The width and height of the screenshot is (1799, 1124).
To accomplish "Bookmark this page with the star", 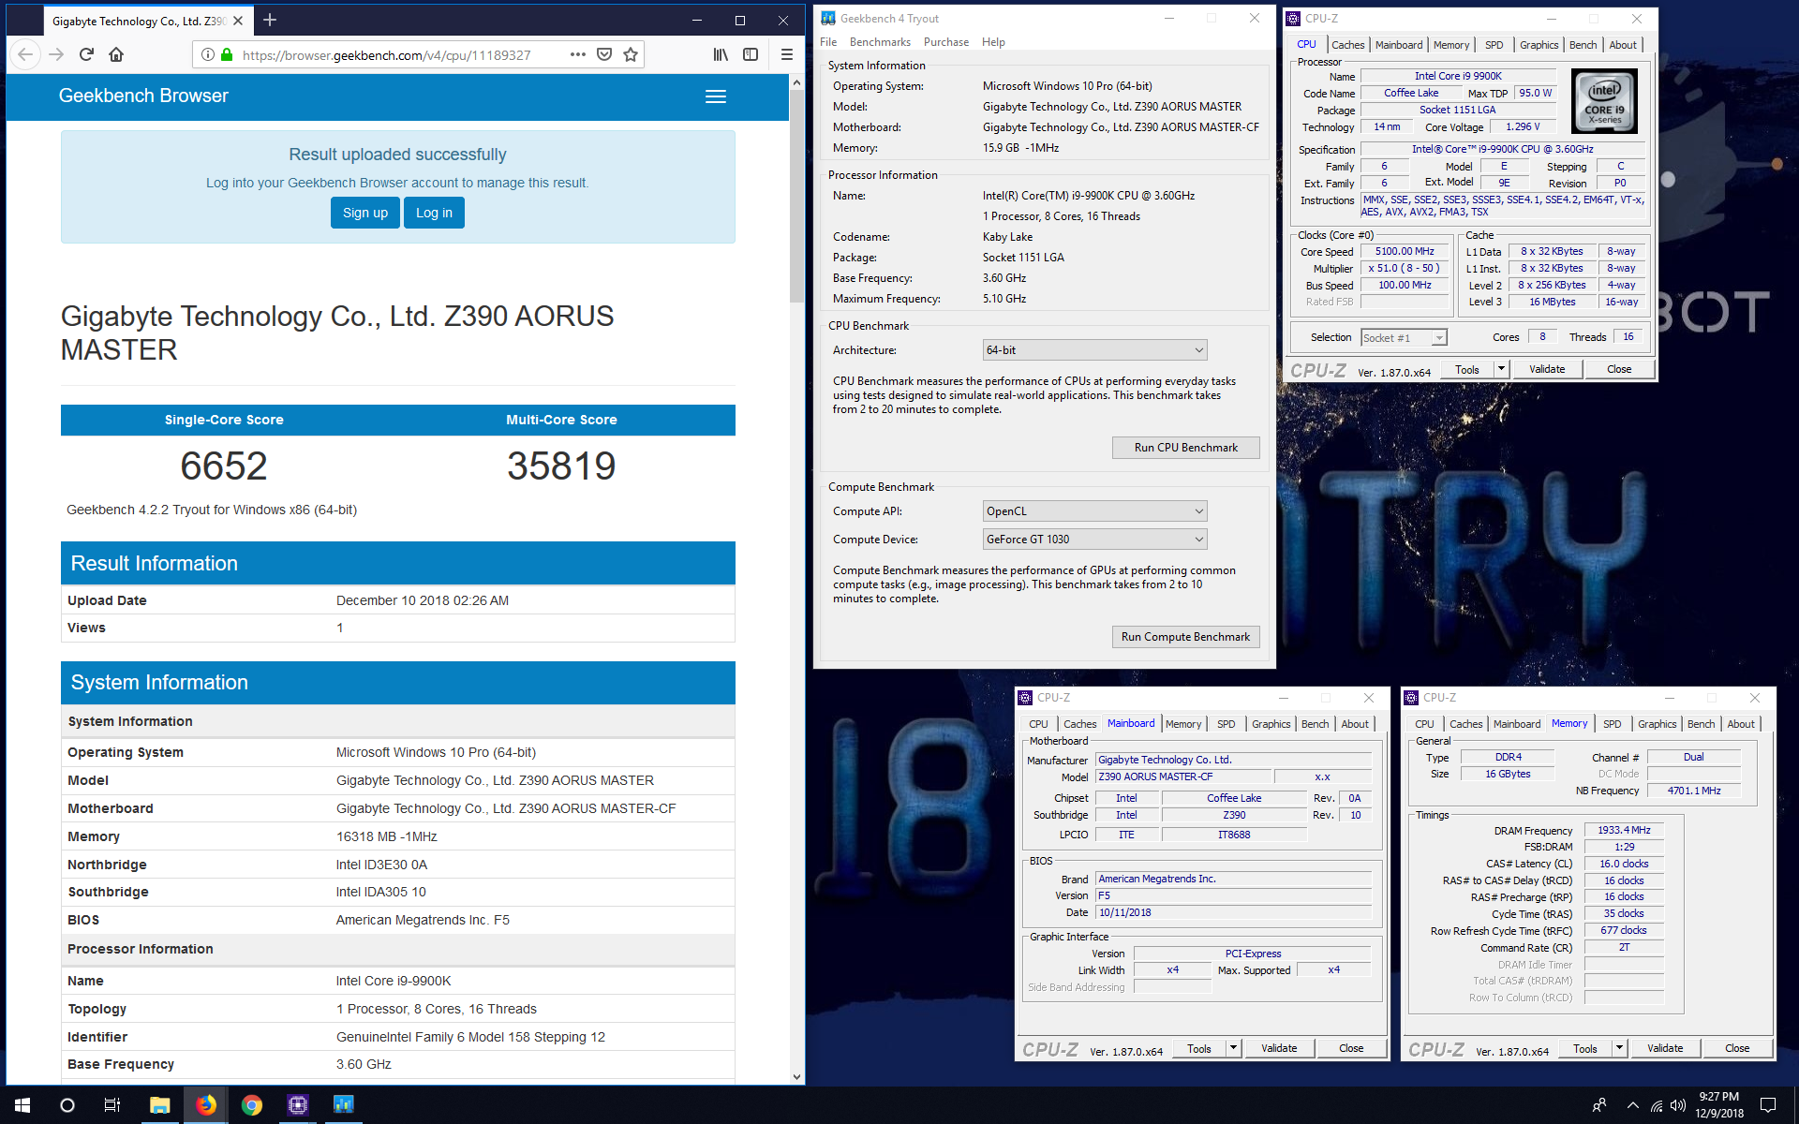I will [x=631, y=54].
